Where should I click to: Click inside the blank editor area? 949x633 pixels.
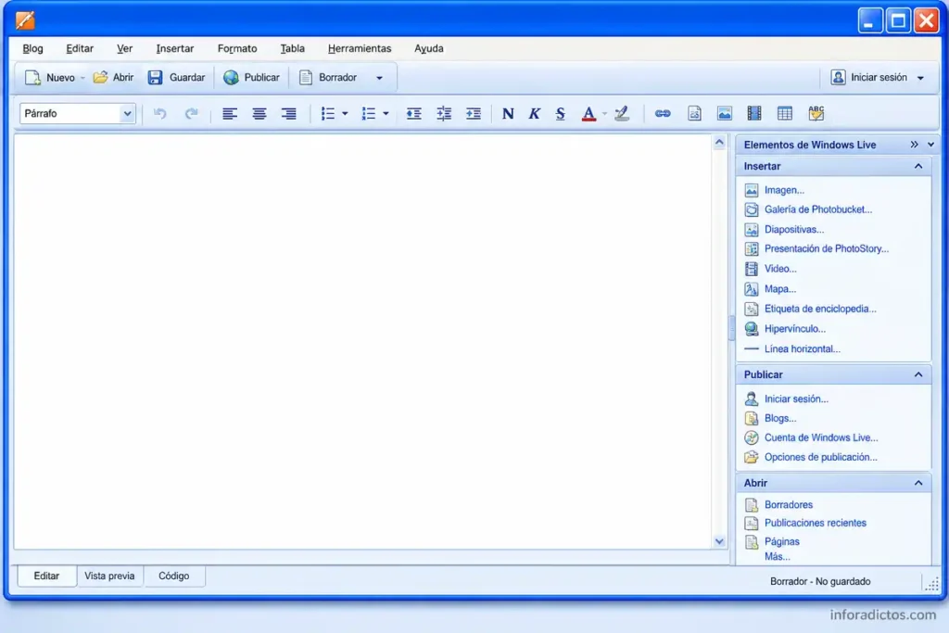pos(363,341)
